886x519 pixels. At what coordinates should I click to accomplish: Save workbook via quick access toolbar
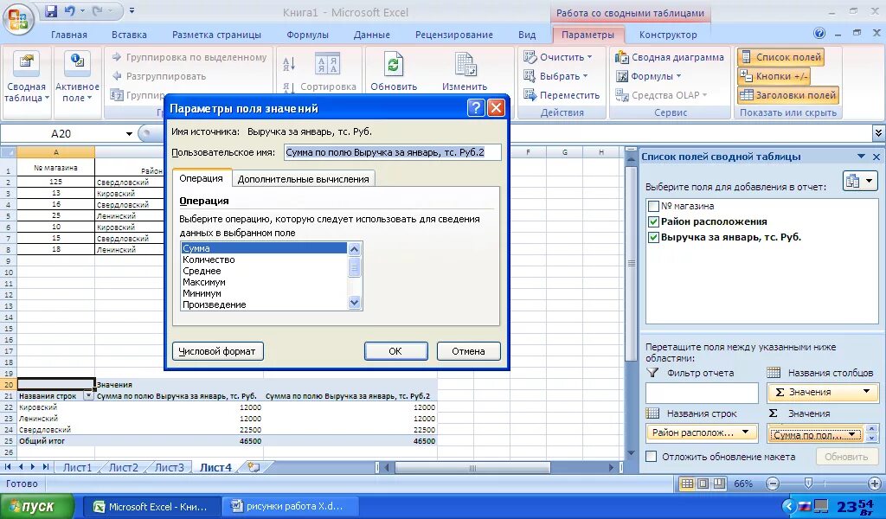[51, 10]
